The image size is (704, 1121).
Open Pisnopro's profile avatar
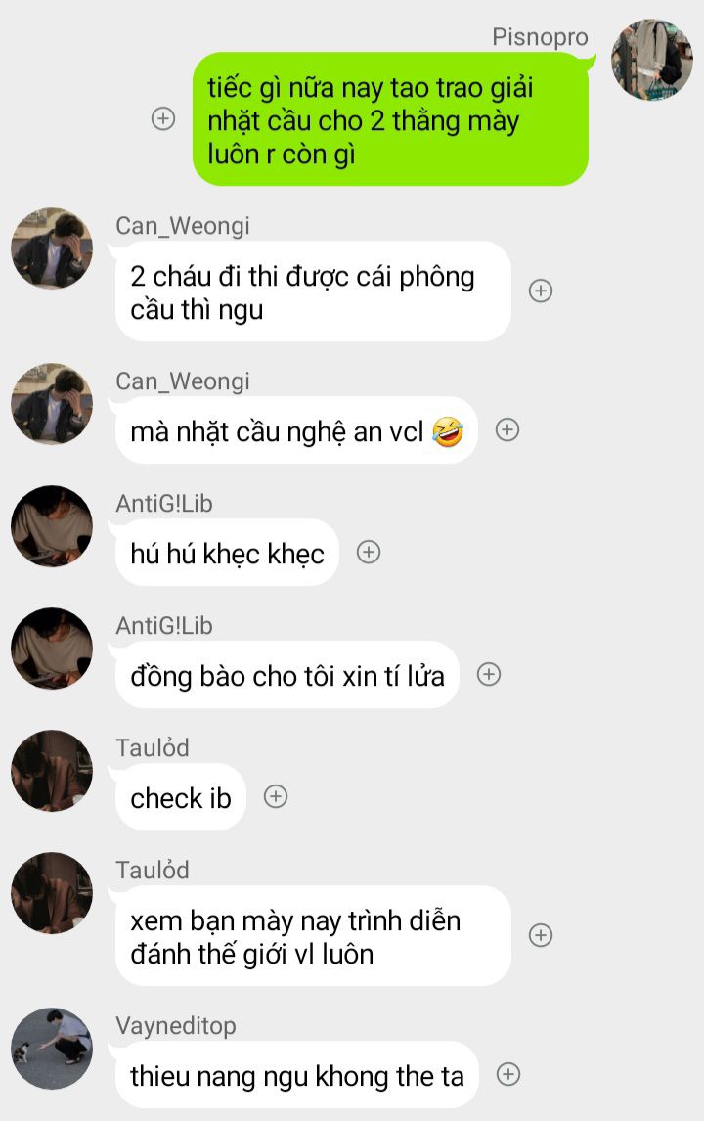pyautogui.click(x=652, y=60)
